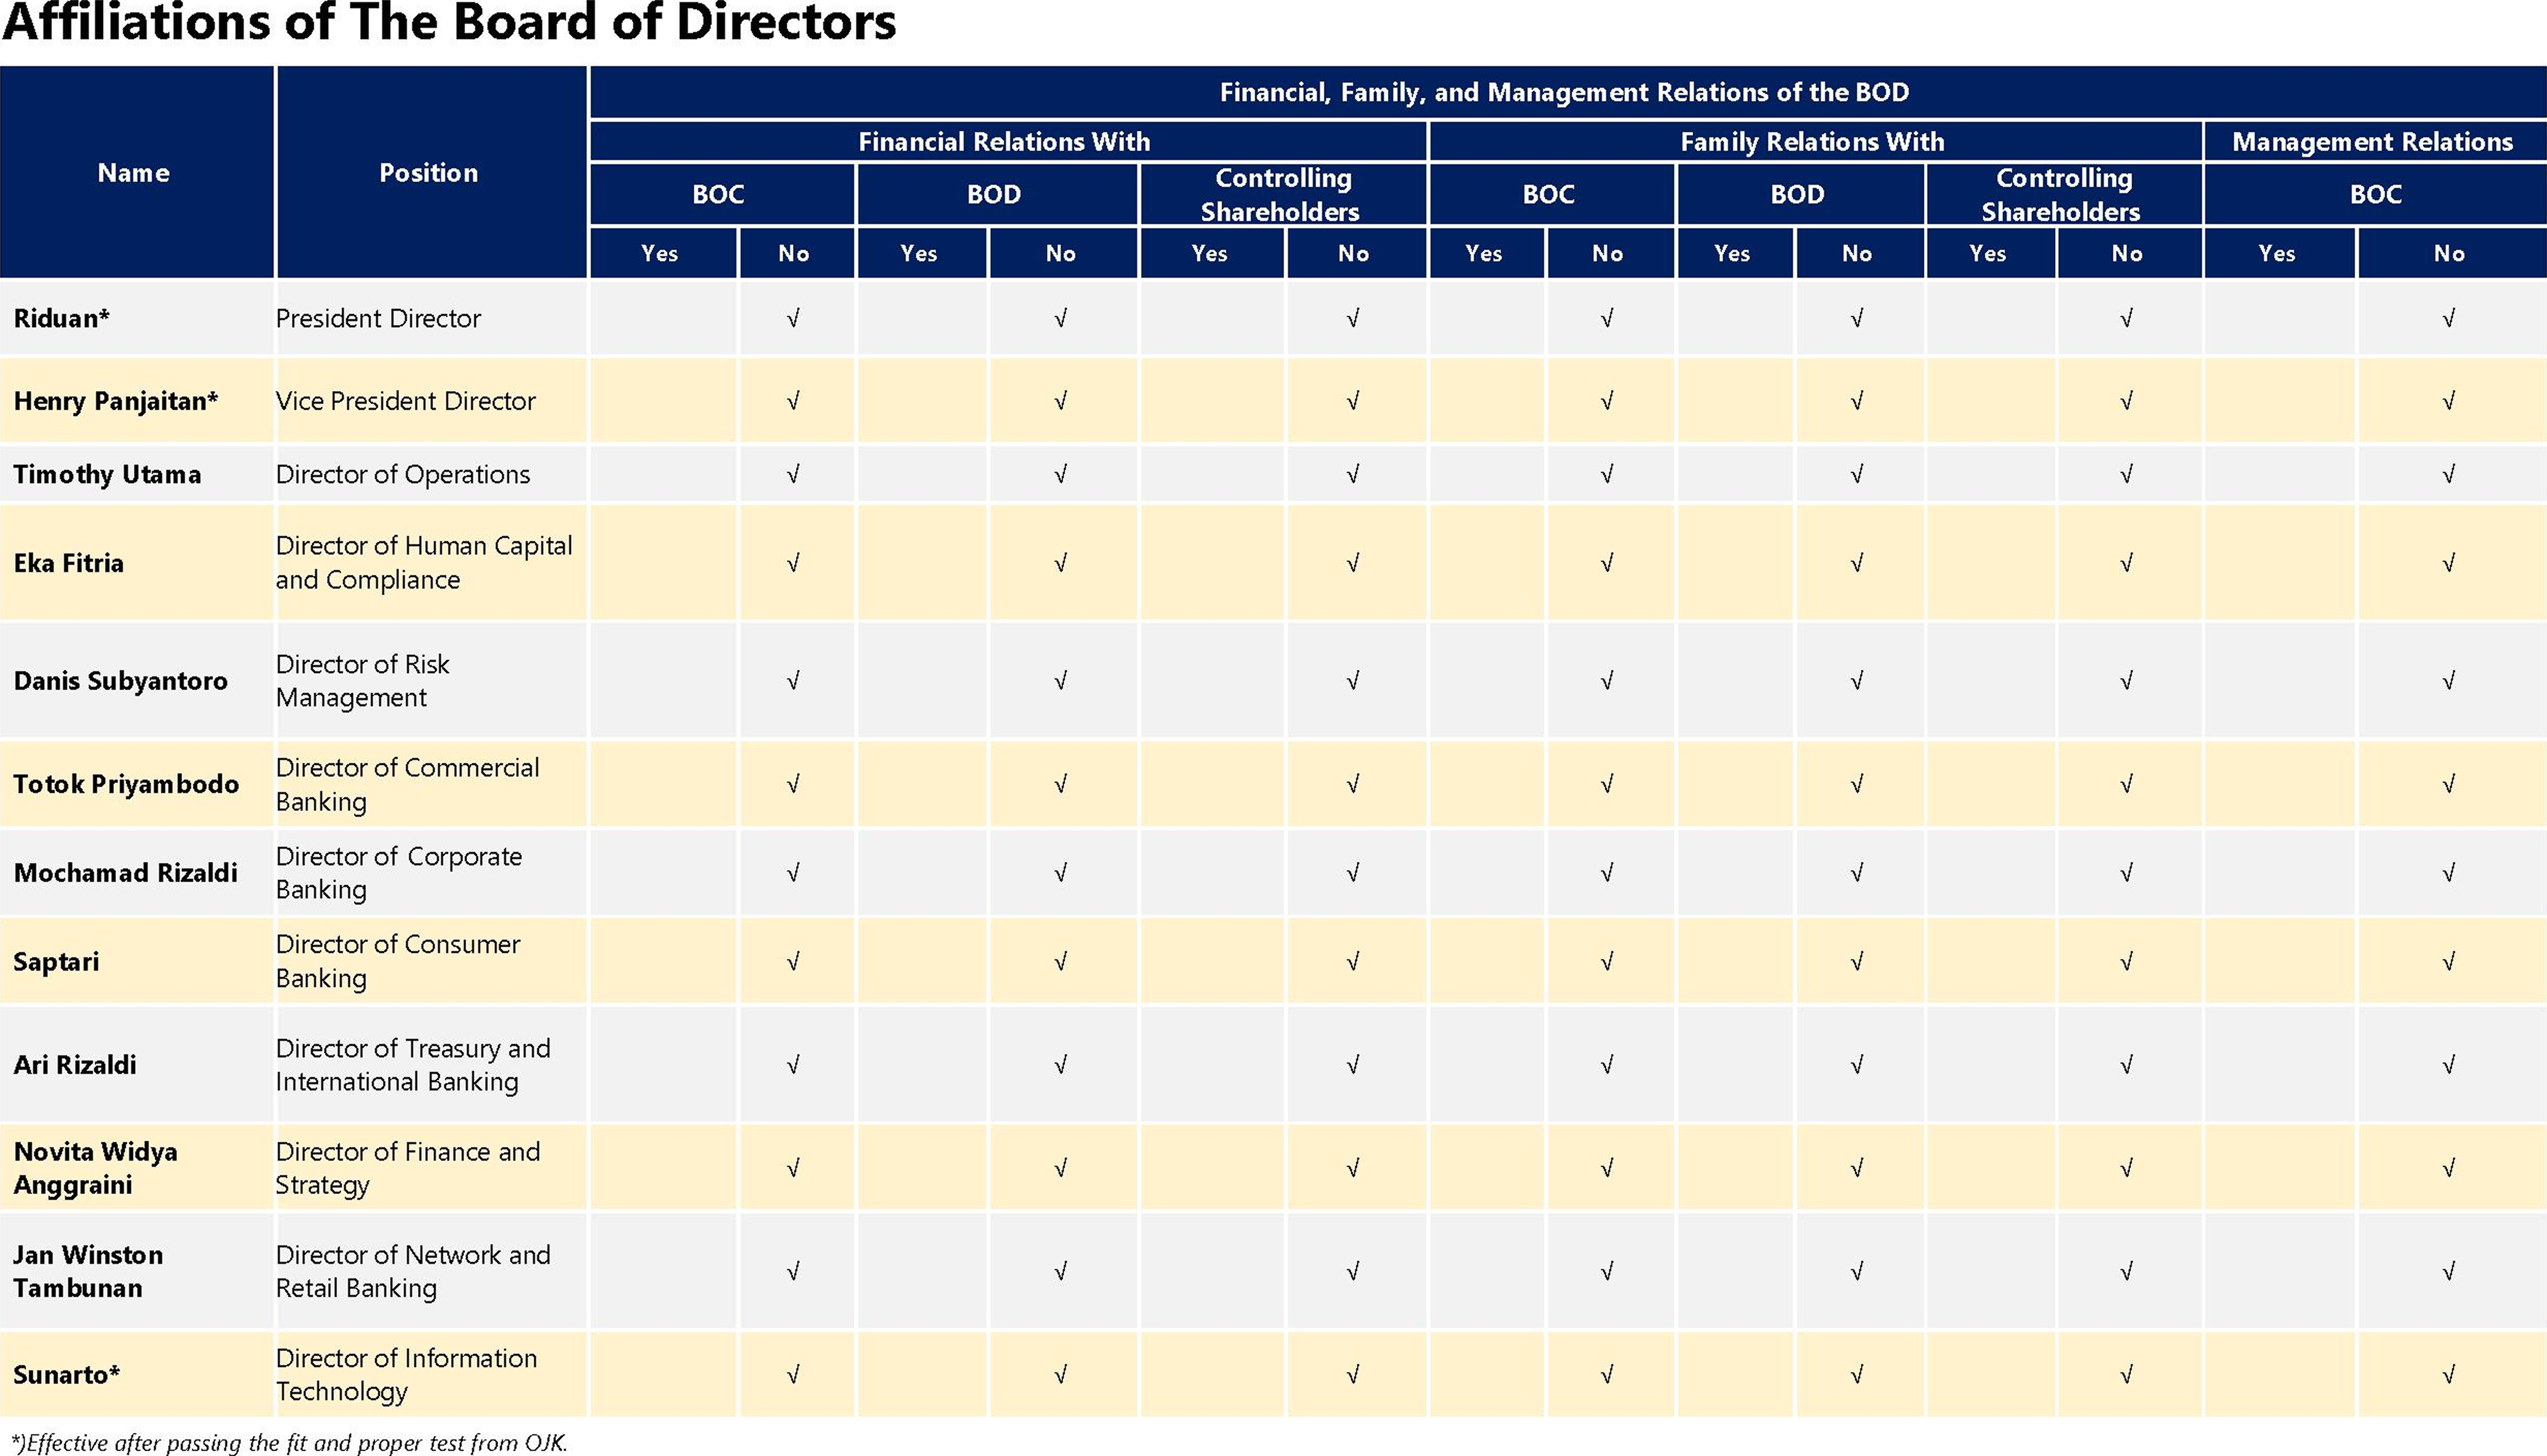Click Saptari's Family BOC No checkmark
The width and height of the screenshot is (2547, 1456).
pos(1606,962)
